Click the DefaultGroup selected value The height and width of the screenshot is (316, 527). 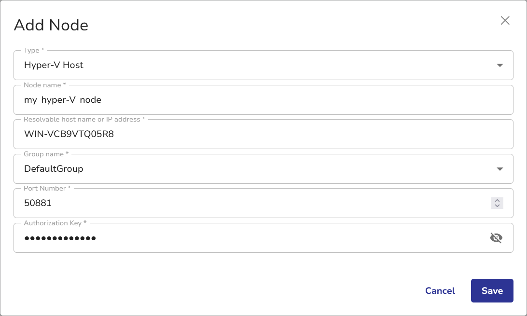[54, 169]
